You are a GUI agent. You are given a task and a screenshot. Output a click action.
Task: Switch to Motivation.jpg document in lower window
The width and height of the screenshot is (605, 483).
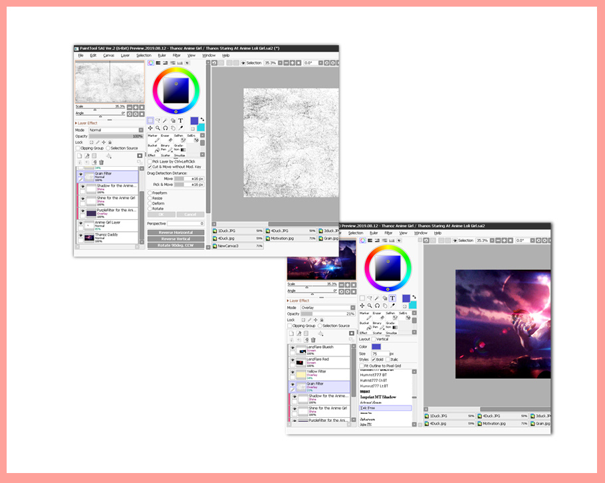click(x=503, y=423)
